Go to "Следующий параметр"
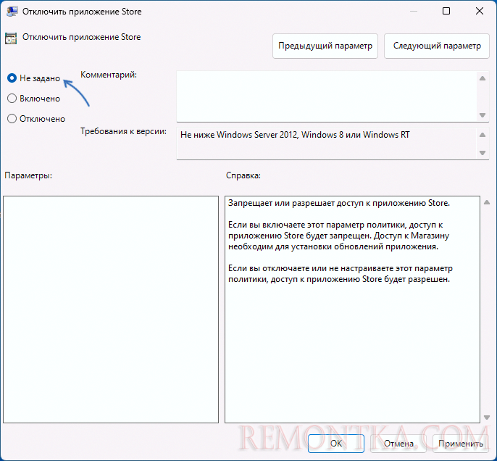Screen dimensions: 497x461 436,46
